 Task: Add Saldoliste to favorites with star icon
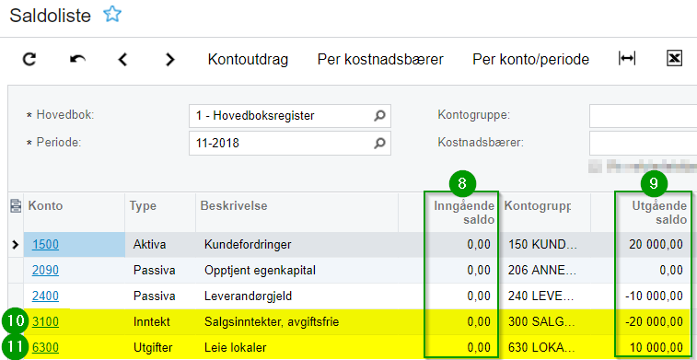coord(112,15)
